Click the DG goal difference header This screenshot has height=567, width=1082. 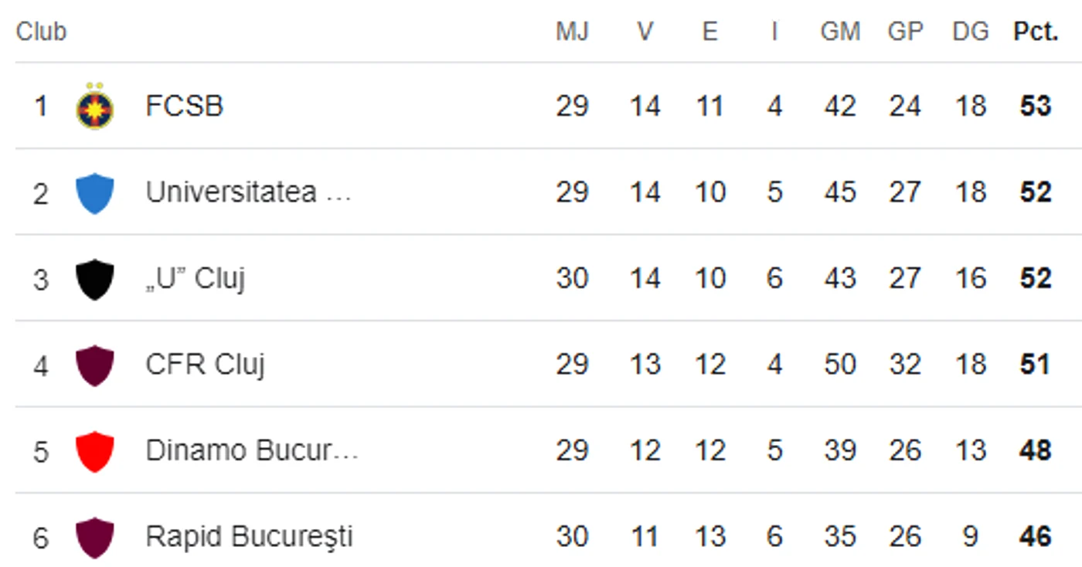tap(971, 31)
